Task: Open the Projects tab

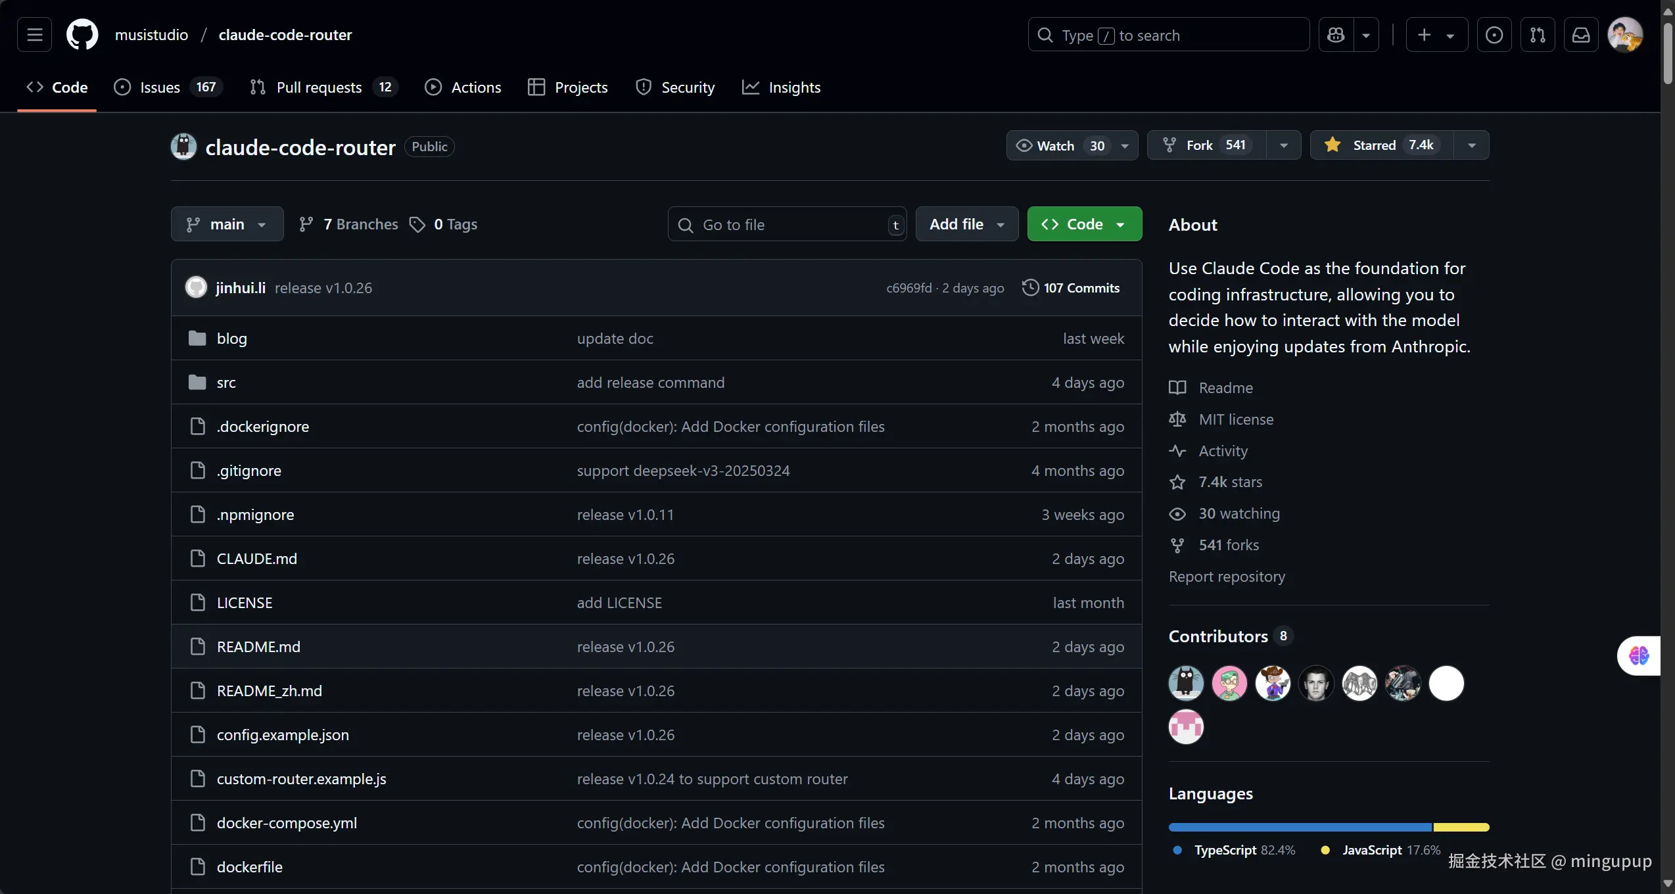Action: point(568,87)
